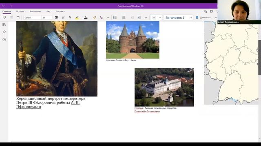Select the Gottorf castle aerial photo
This screenshot has width=261, height=146.
click(x=164, y=87)
